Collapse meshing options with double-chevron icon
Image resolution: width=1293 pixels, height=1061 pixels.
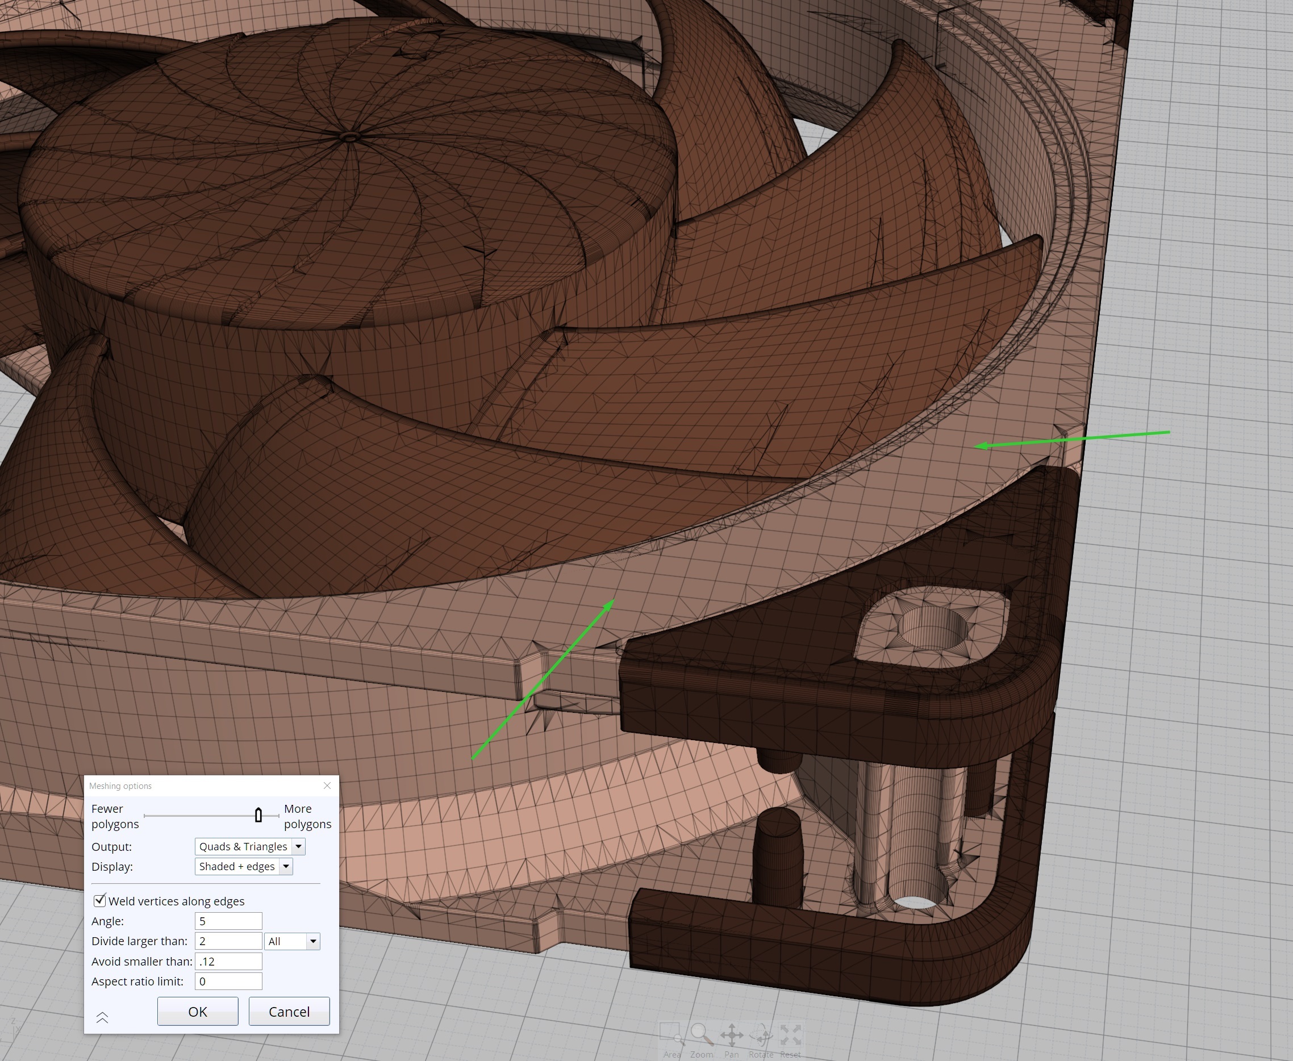point(102,1018)
